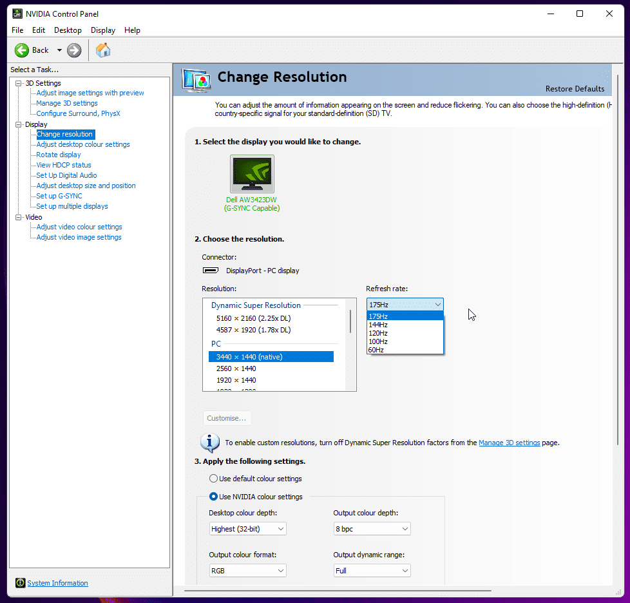This screenshot has height=603, width=630.
Task: Open the Display menu
Action: 103,30
